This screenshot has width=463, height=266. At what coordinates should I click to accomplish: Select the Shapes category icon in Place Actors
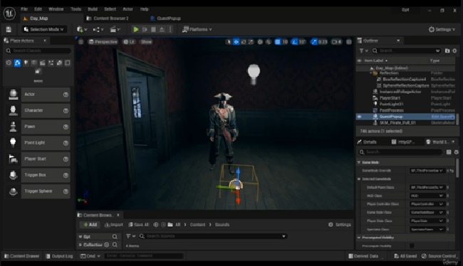(34, 63)
